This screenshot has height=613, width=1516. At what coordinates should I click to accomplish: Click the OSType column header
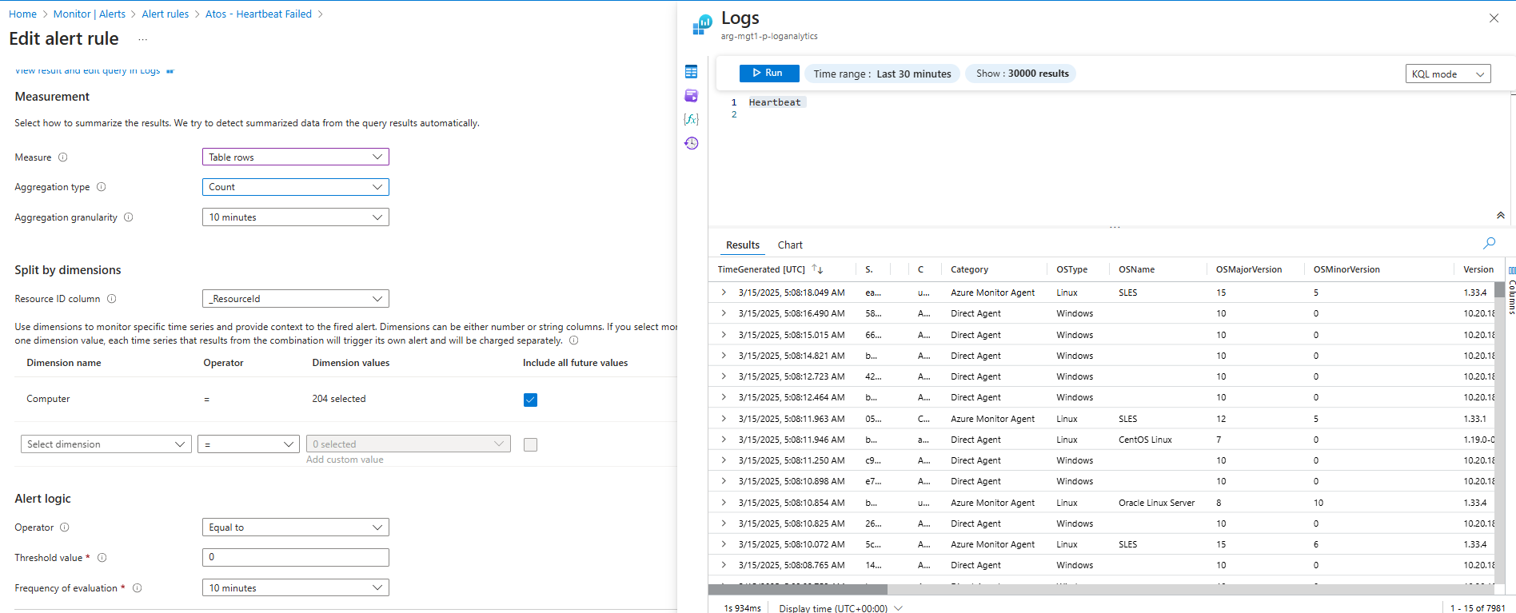1071,269
